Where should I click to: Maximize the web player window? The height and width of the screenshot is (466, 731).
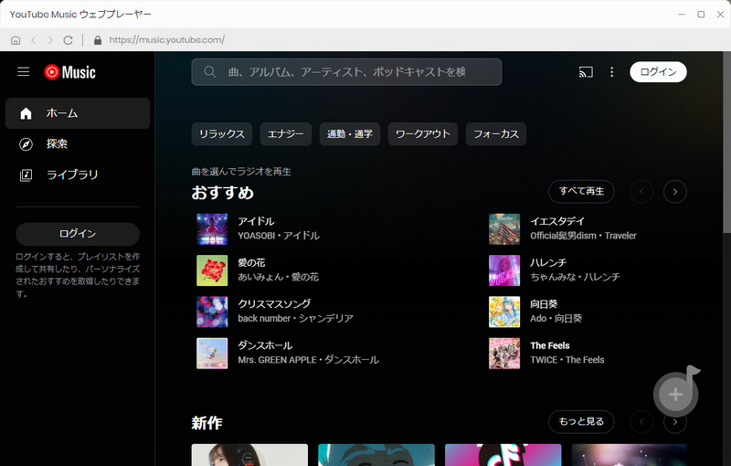click(701, 15)
